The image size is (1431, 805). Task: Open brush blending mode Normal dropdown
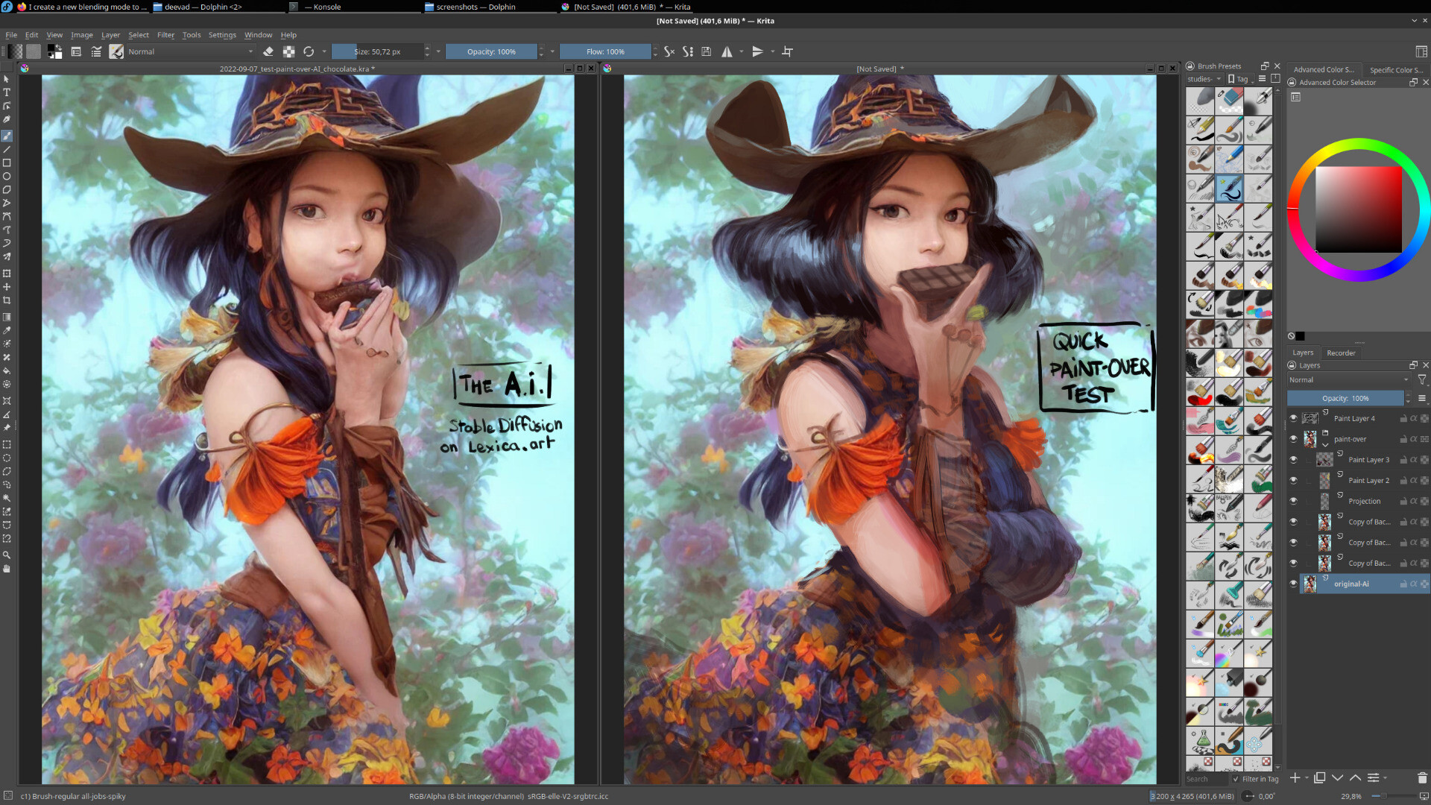[x=190, y=51]
